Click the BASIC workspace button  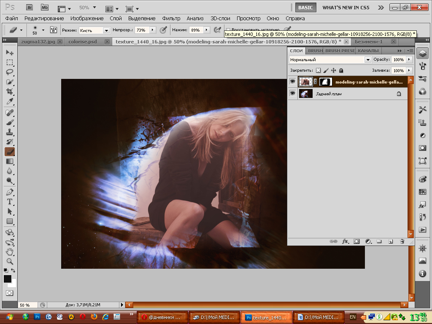(x=305, y=8)
